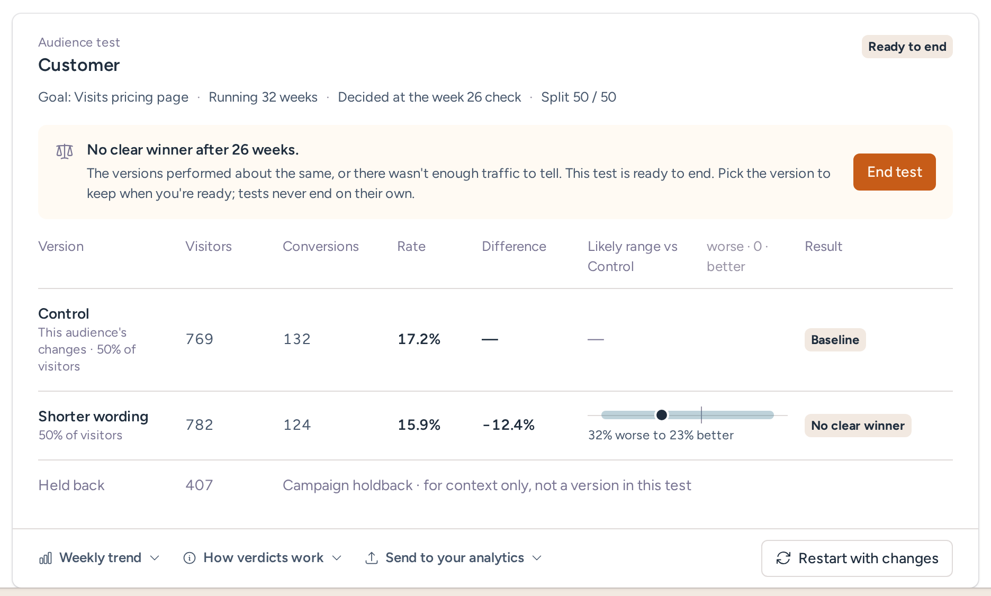The width and height of the screenshot is (991, 596).
Task: Click the -12.4% difference value
Action: tap(508, 425)
